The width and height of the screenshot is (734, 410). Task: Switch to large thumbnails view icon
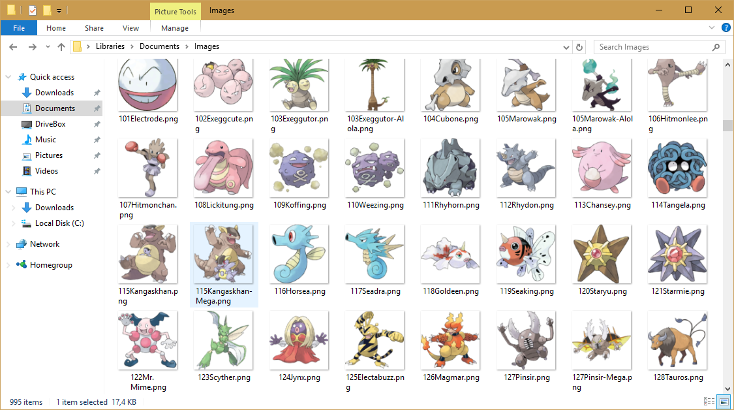[724, 402]
